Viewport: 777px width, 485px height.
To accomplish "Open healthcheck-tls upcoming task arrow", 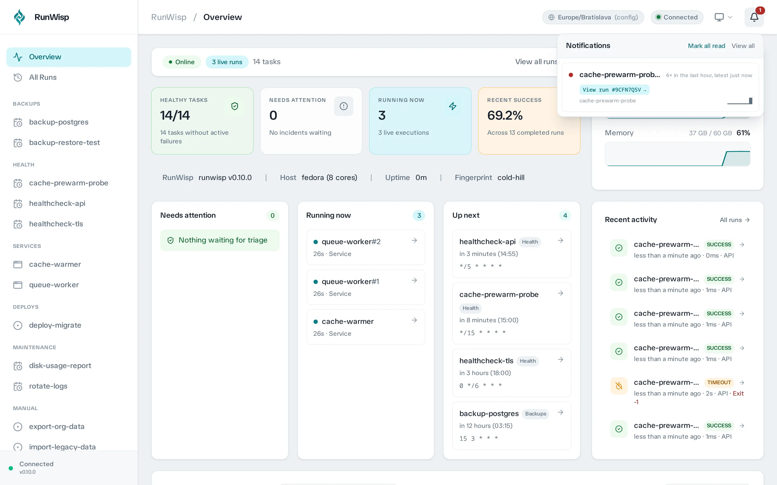I will pyautogui.click(x=561, y=360).
